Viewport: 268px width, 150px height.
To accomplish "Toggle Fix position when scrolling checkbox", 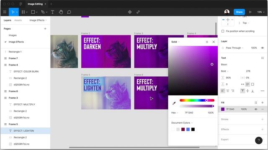I will coord(223,31).
